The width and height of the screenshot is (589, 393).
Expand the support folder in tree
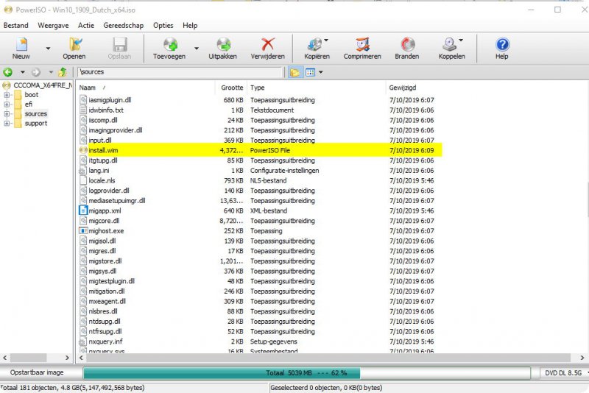pyautogui.click(x=7, y=124)
